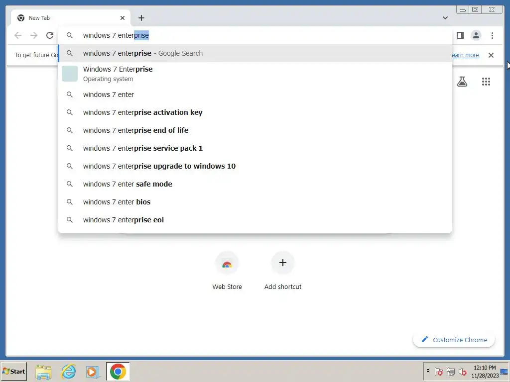
Task: Select the New Tab tab
Action: tap(71, 18)
